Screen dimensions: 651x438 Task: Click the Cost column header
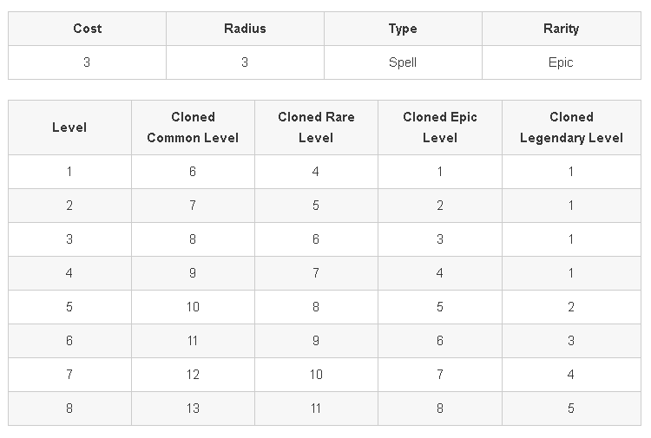coord(87,29)
